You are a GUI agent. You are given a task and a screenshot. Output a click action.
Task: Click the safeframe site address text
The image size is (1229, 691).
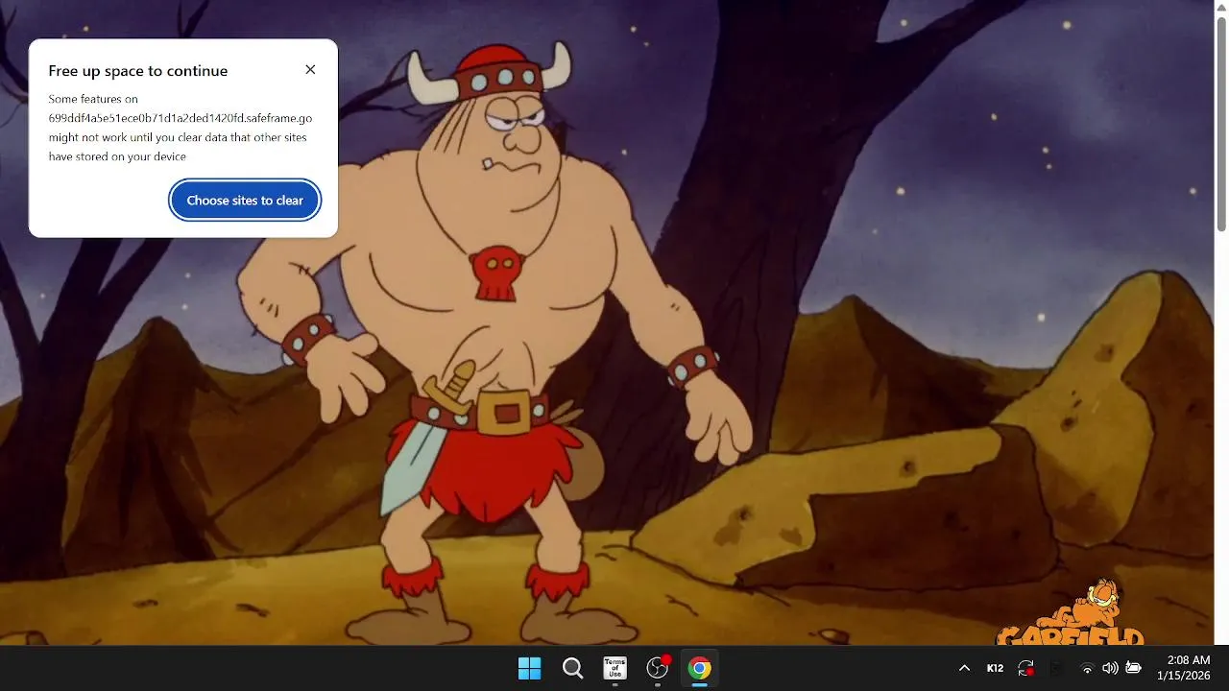[181, 118]
